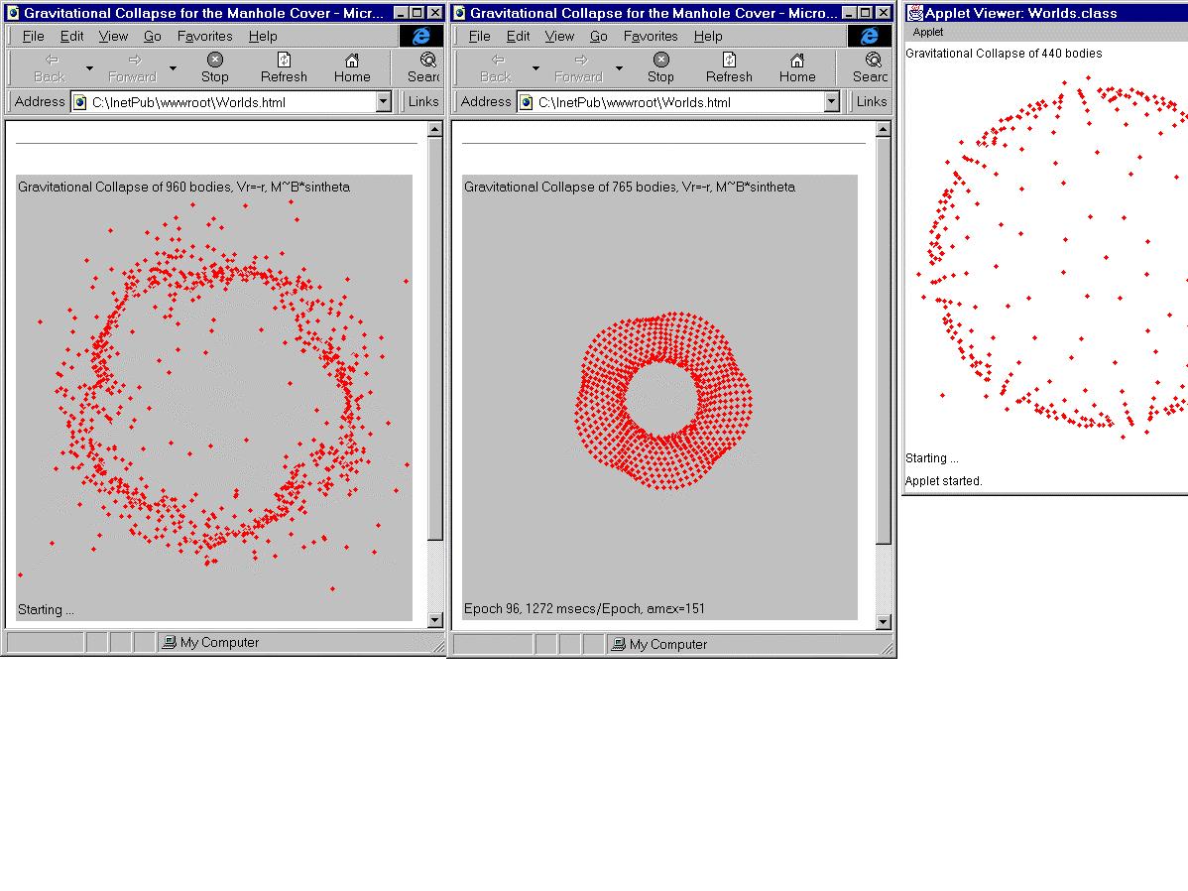Click Search icon in left browser toolbar
This screenshot has height=891, width=1188.
(427, 61)
